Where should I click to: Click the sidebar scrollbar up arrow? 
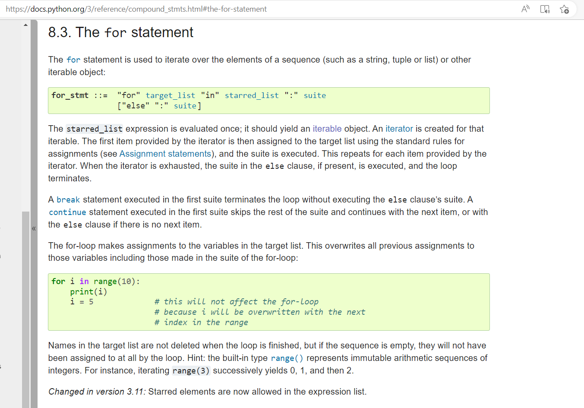pos(25,25)
